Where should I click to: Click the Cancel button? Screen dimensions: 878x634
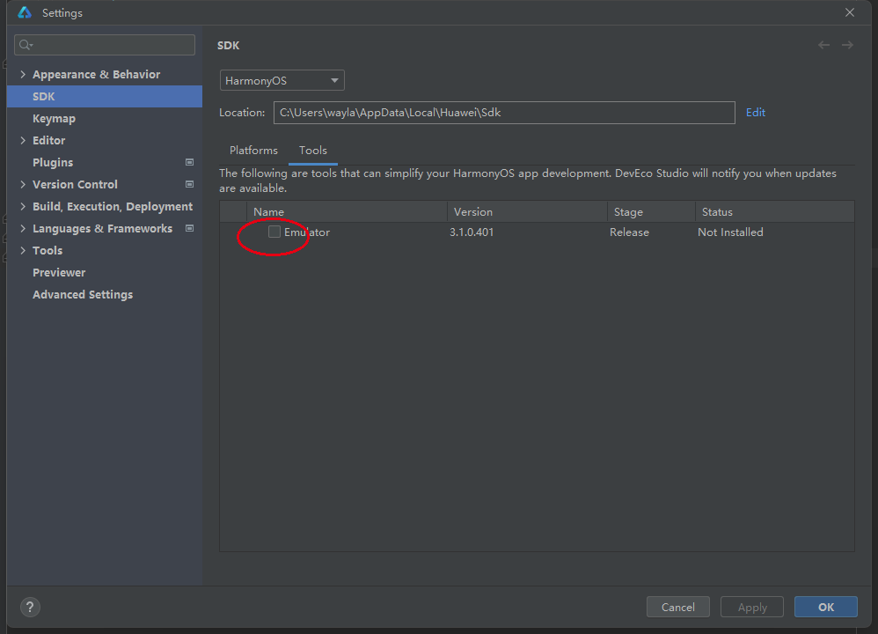click(678, 607)
